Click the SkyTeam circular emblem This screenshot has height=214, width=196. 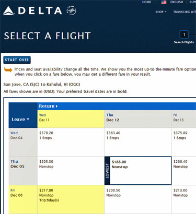[x=71, y=10]
